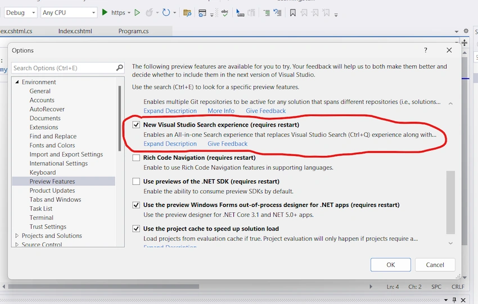Expand Description of New Search experience
Screen dimensions: 478x304
click(x=170, y=143)
